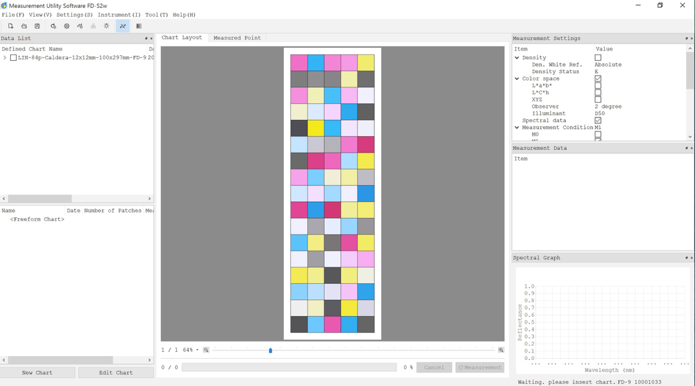
Task: Click the Edit Chart button
Action: tap(115, 373)
